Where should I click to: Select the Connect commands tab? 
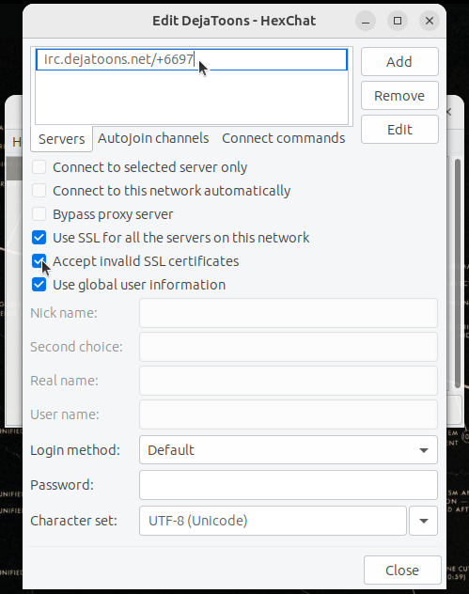click(x=283, y=138)
